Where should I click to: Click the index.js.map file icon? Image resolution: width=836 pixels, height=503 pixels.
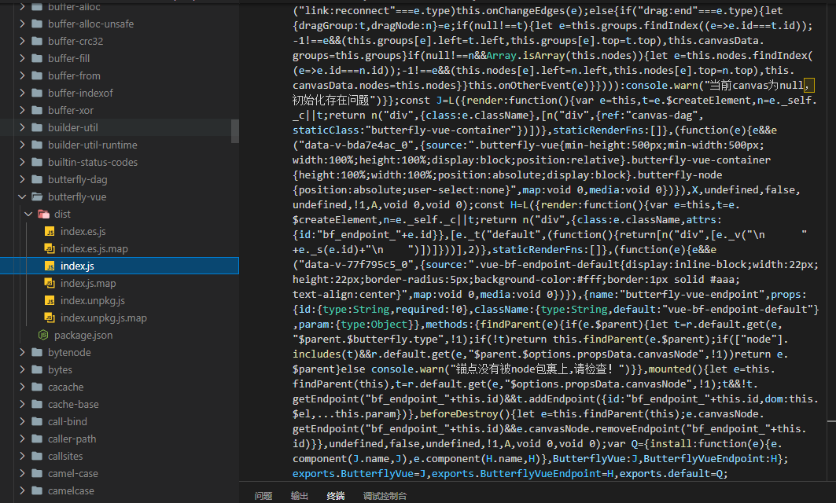click(x=50, y=284)
